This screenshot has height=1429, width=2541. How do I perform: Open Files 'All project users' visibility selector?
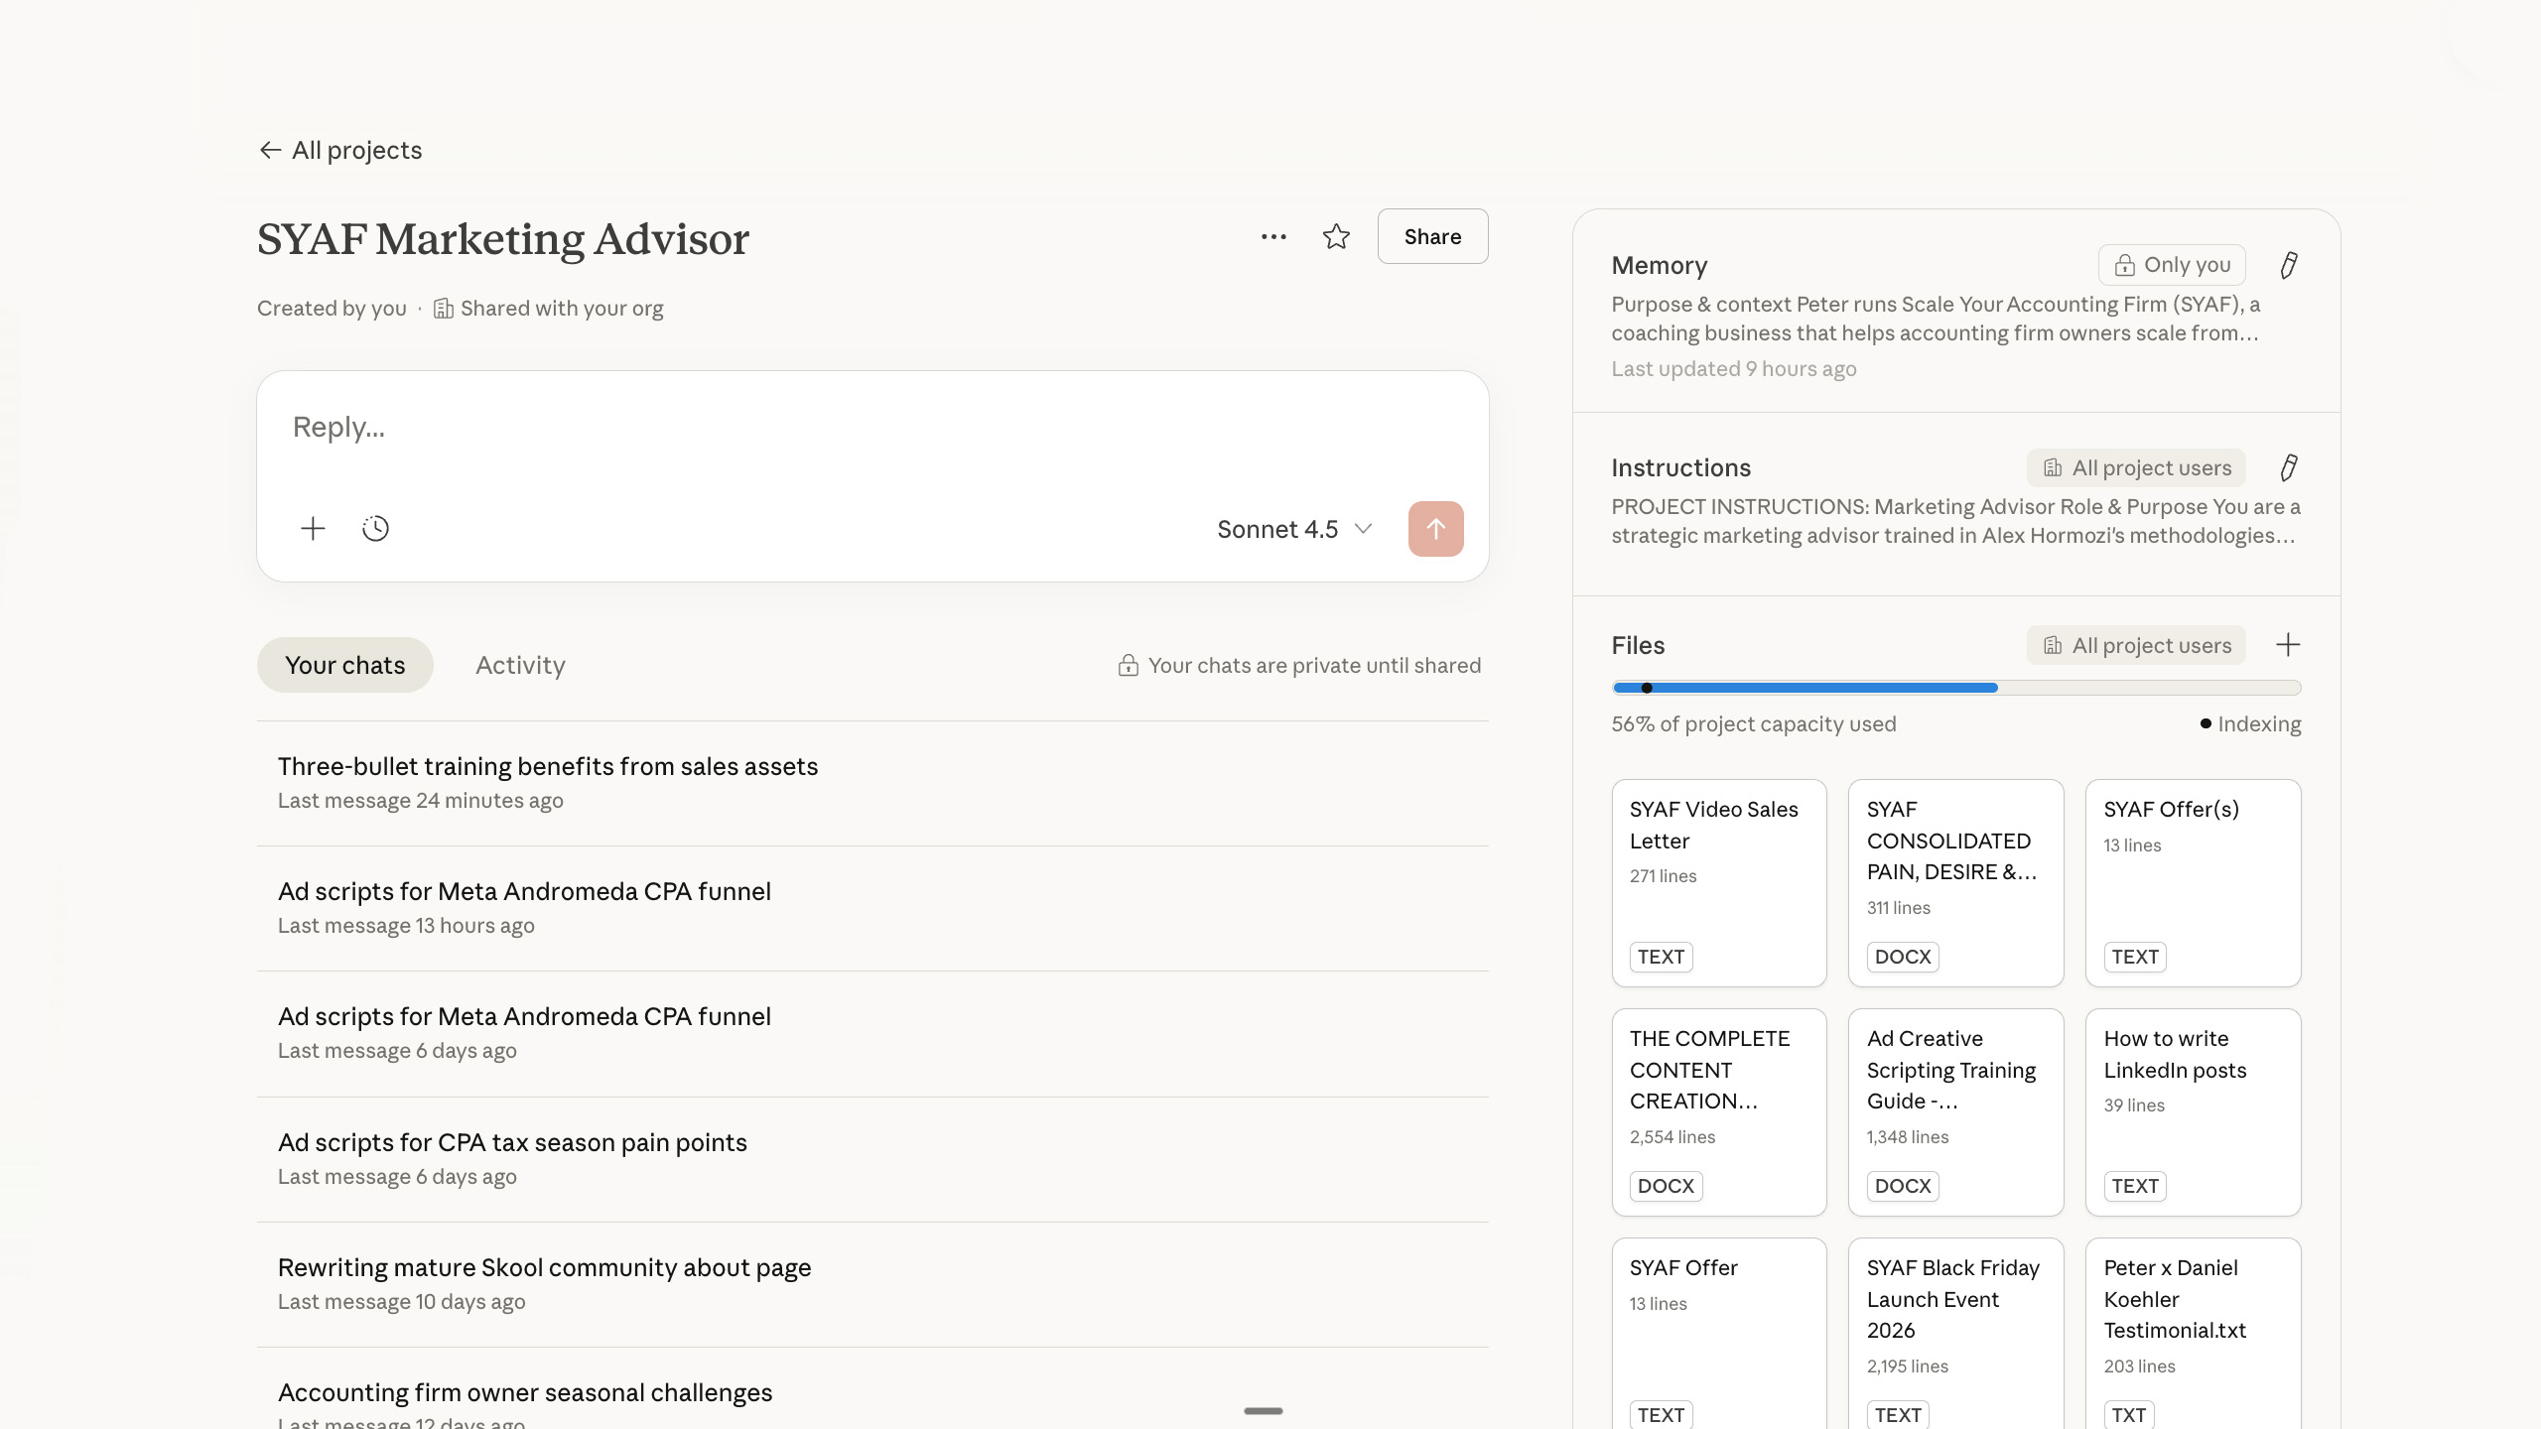coord(2135,645)
